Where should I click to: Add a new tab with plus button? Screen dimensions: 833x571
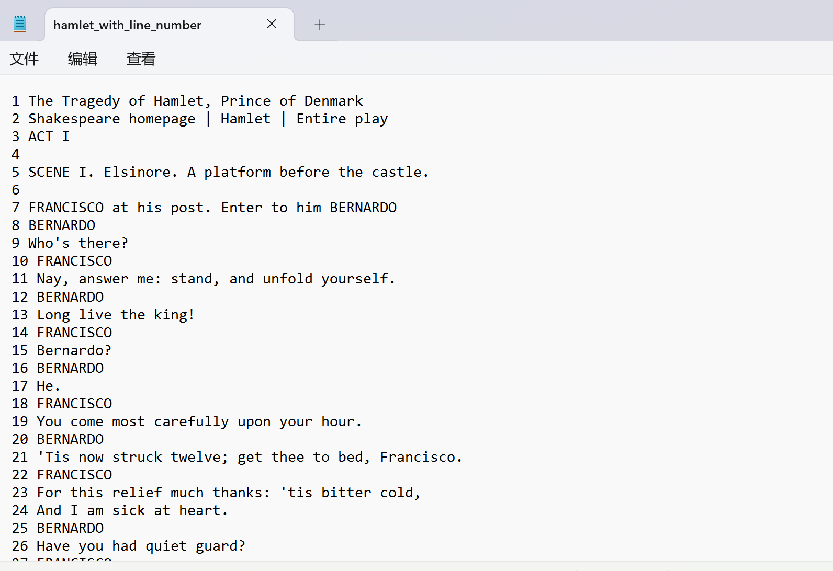(320, 25)
